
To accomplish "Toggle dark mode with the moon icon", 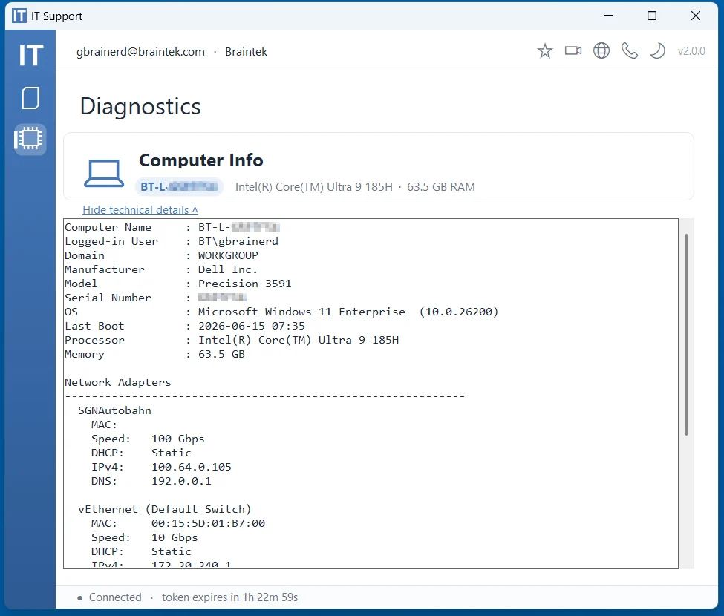I will point(657,50).
